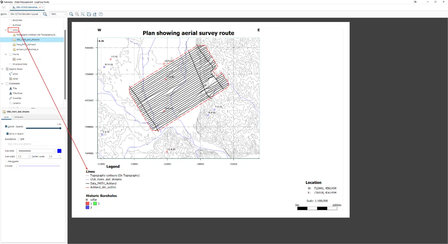
Task: Open help with the question mark icon
Action: point(101,14)
